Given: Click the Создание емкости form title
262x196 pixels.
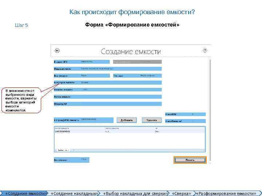Looking at the screenshot, I should [131, 52].
